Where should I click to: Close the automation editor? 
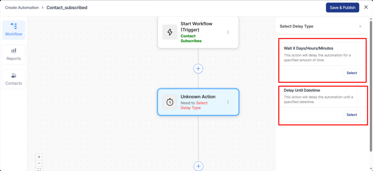click(x=366, y=7)
